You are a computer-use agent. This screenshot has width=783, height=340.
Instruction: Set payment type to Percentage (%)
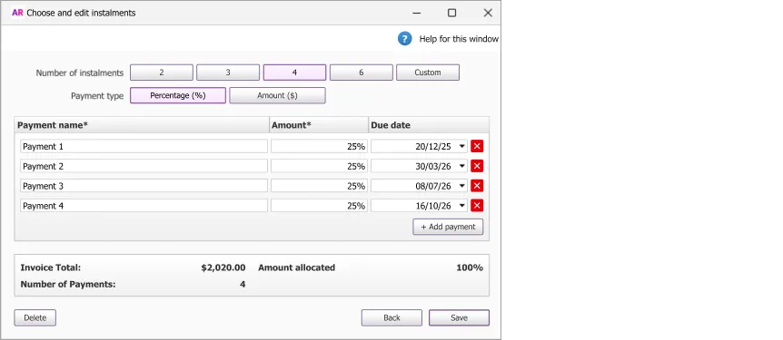pos(178,95)
